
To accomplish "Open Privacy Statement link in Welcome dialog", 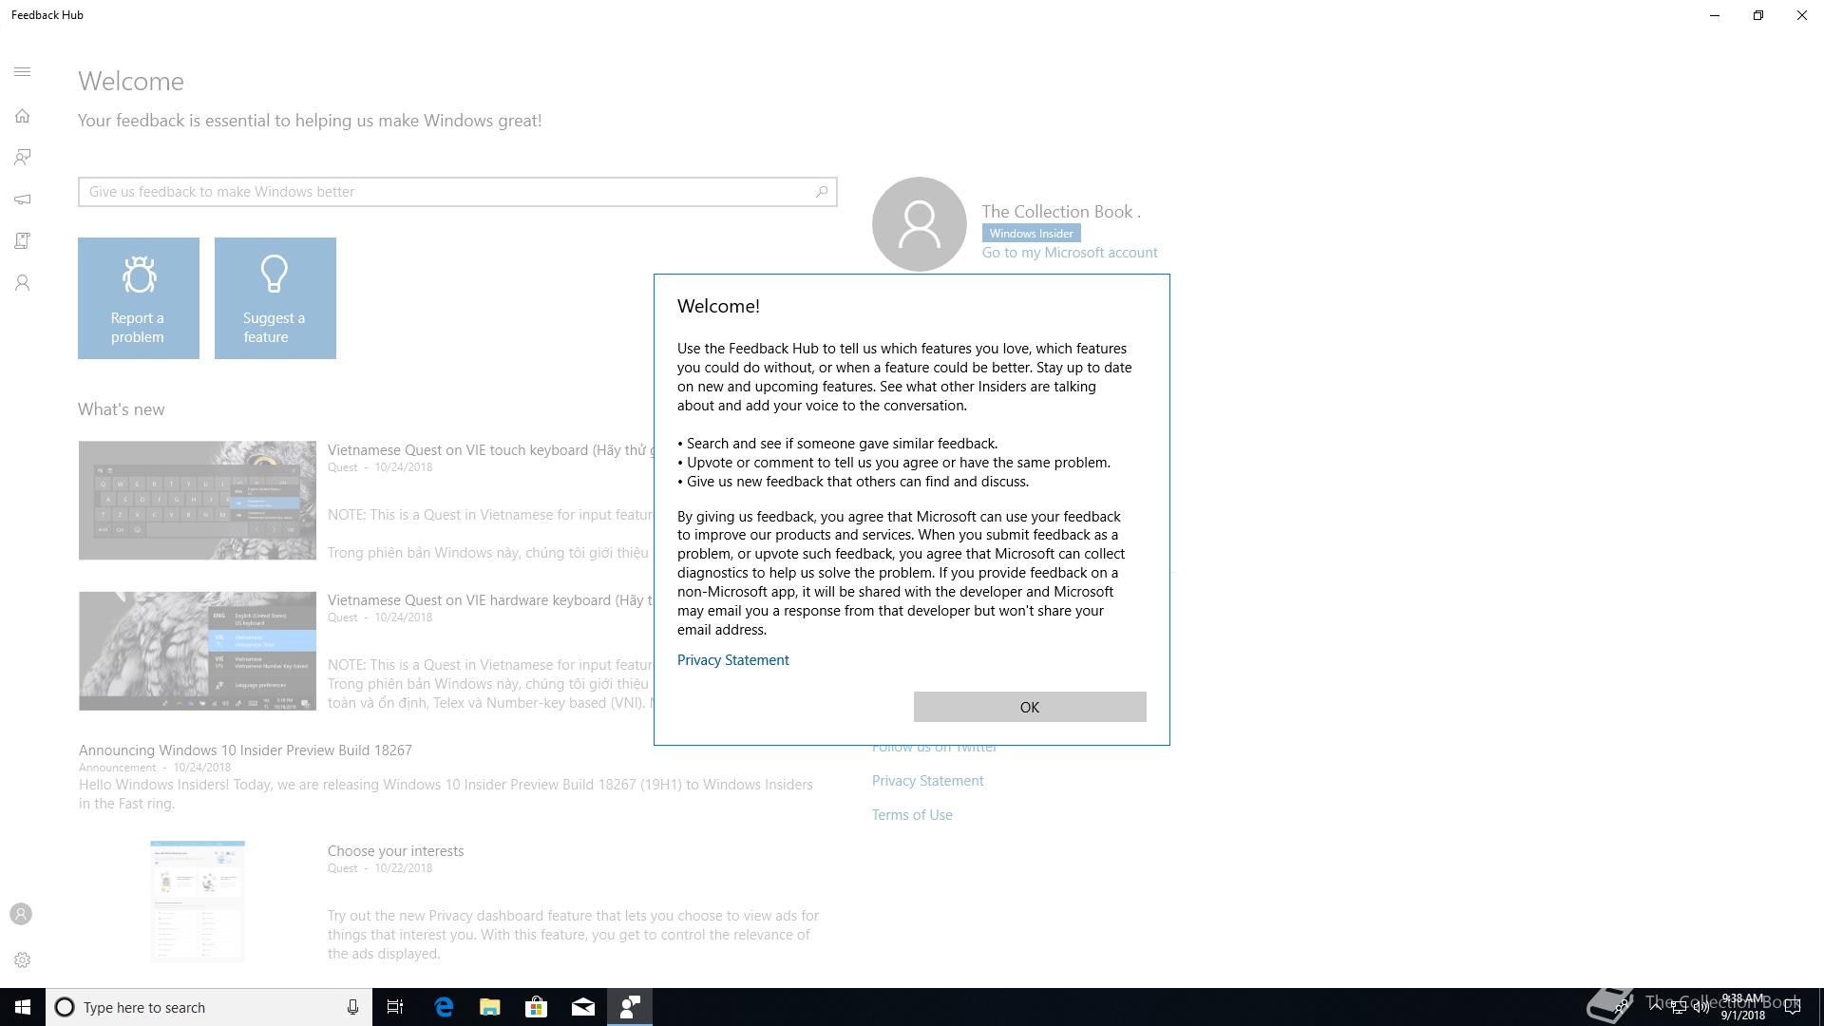I will (x=732, y=660).
